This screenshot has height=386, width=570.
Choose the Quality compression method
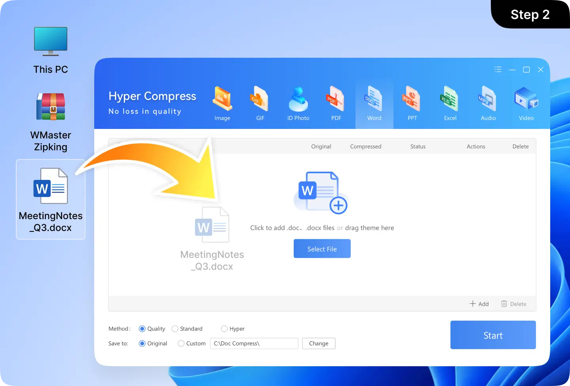coord(152,329)
